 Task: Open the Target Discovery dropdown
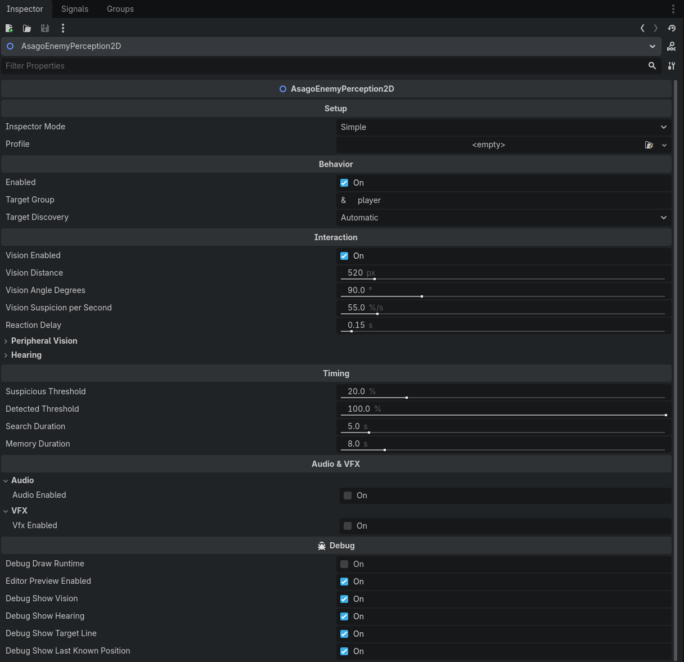[x=503, y=218]
